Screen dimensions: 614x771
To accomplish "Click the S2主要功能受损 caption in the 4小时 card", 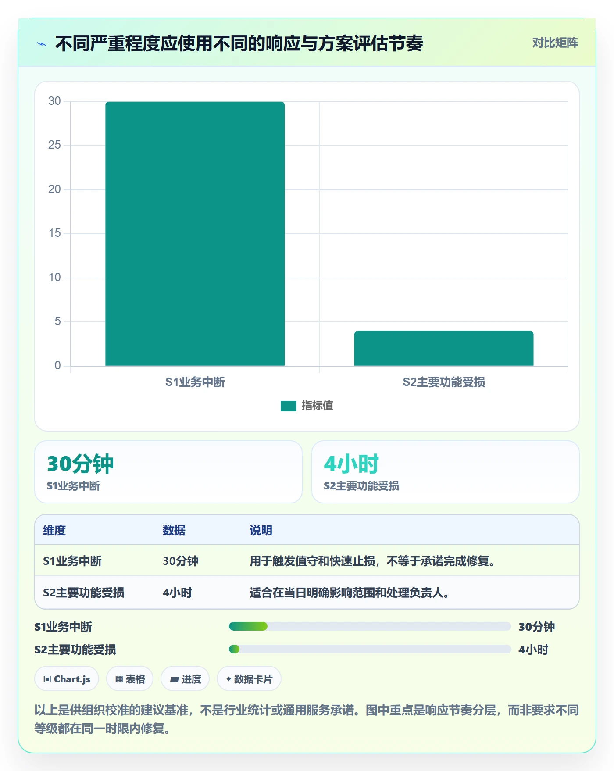I will point(361,486).
